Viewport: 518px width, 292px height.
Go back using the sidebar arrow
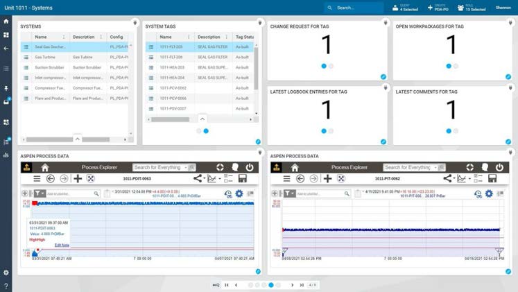6,49
